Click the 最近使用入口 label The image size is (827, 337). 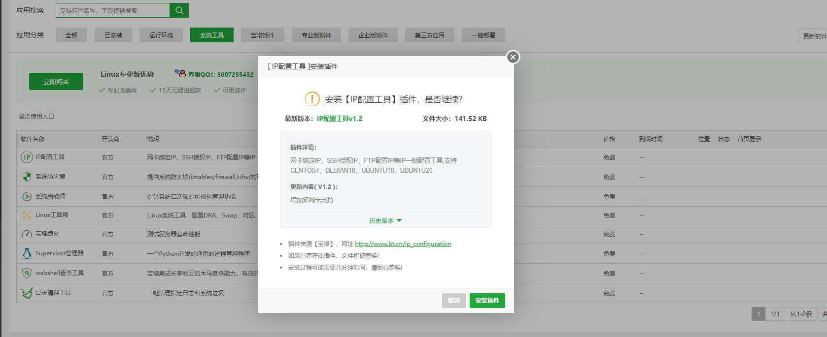click(x=36, y=117)
